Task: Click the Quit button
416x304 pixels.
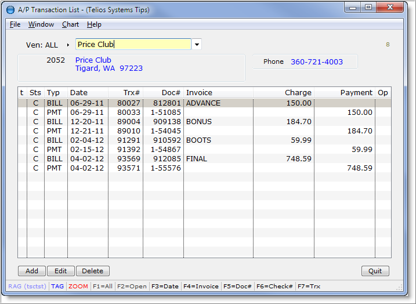Action: coord(375,271)
